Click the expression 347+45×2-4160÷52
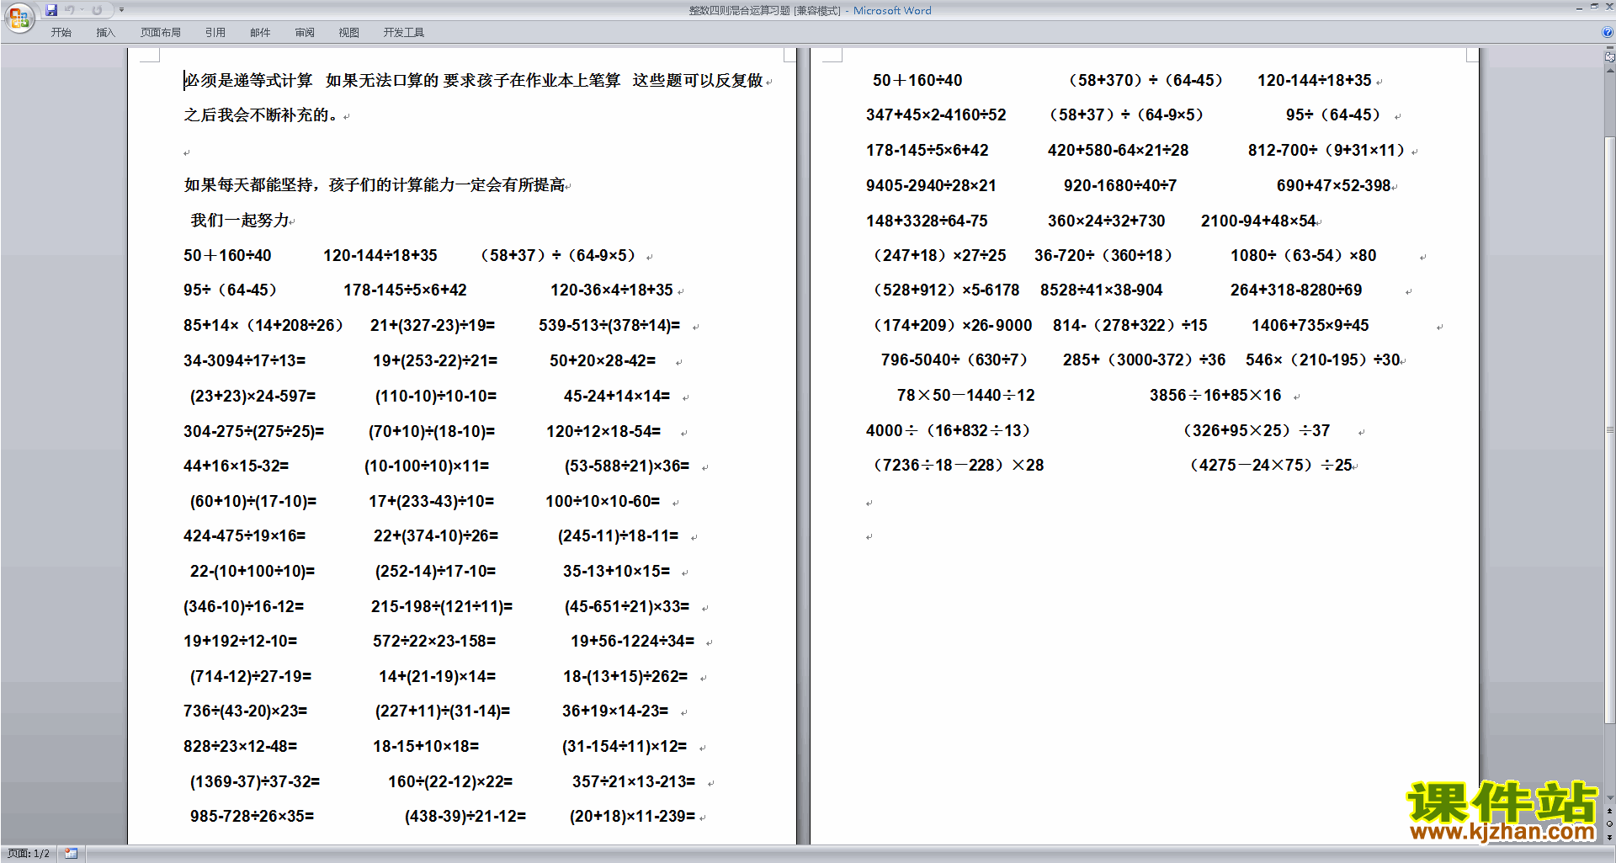 point(936,115)
